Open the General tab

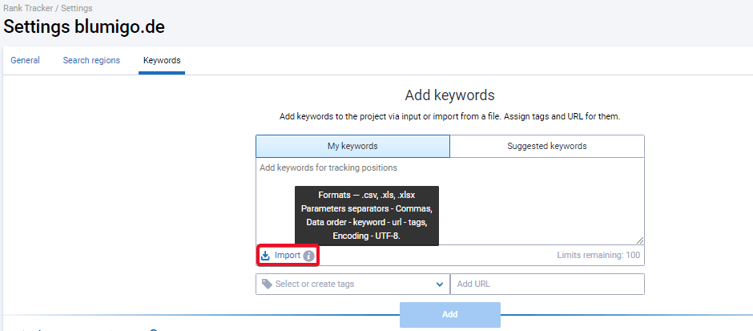tap(25, 61)
